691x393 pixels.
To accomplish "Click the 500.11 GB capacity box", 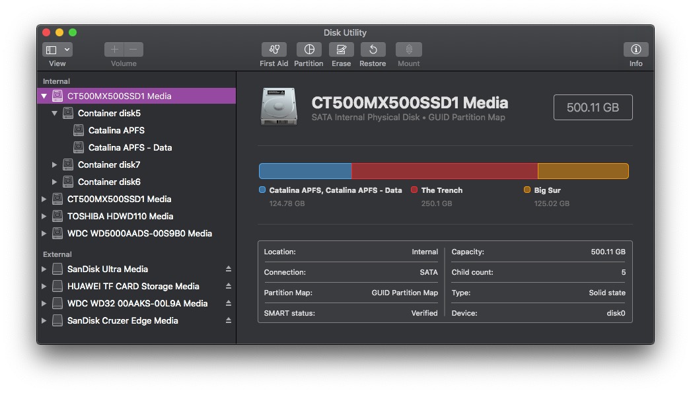I will (x=593, y=107).
